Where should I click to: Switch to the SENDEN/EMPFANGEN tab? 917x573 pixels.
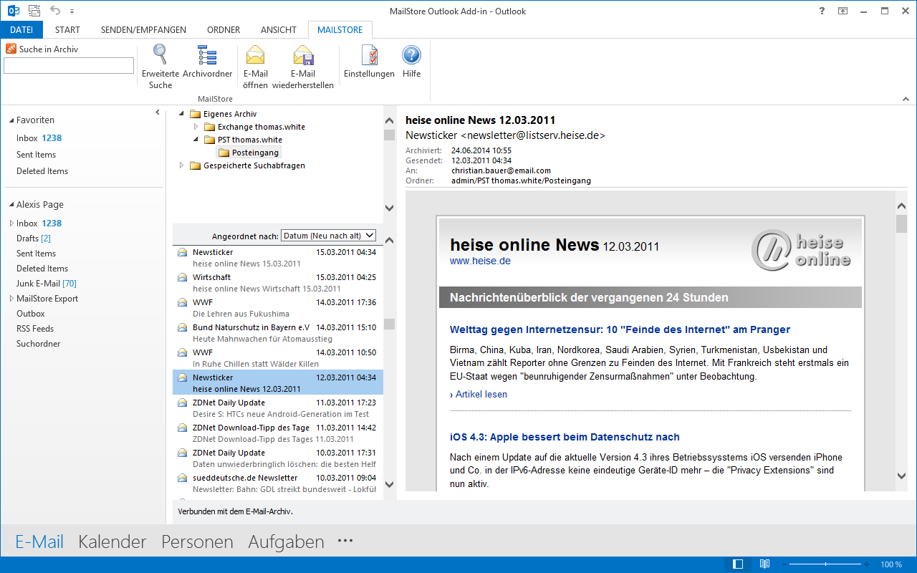click(143, 29)
